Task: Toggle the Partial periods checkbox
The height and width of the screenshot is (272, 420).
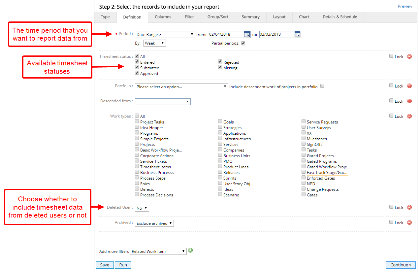Action: [x=243, y=43]
